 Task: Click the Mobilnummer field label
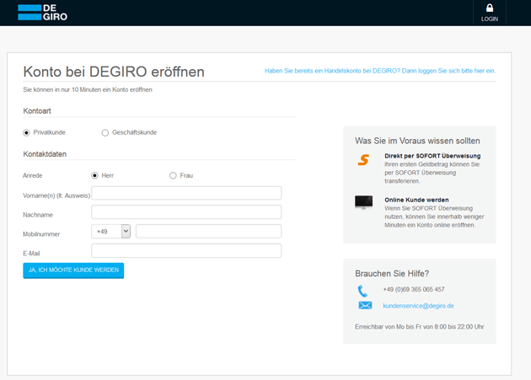(41, 234)
